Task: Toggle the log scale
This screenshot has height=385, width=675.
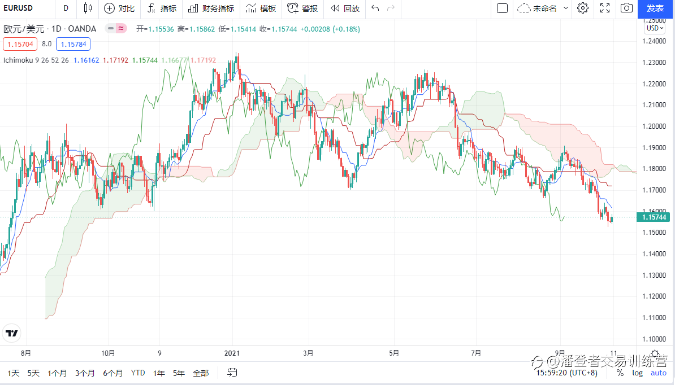Action: [638, 373]
